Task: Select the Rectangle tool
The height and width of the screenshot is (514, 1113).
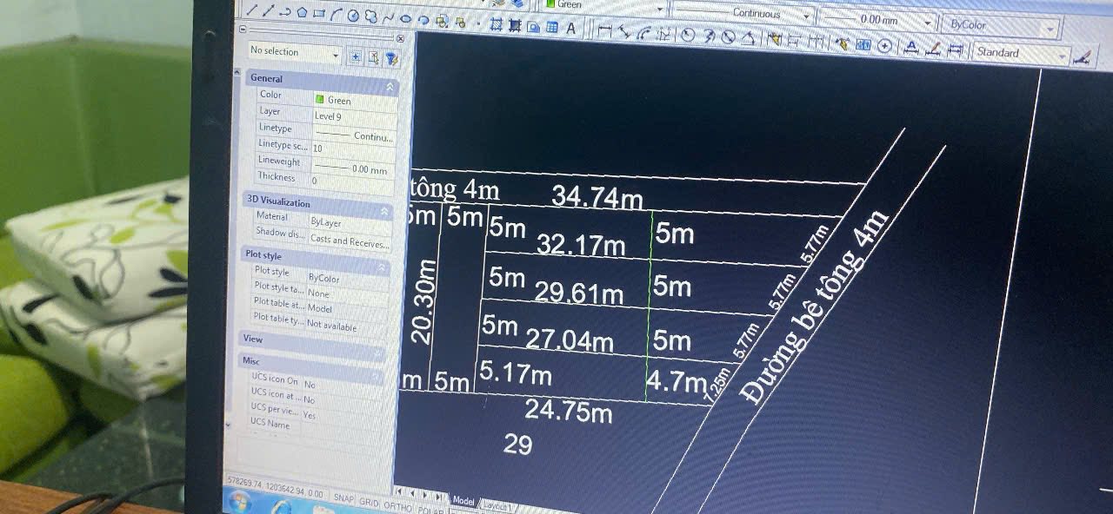Action: (318, 11)
